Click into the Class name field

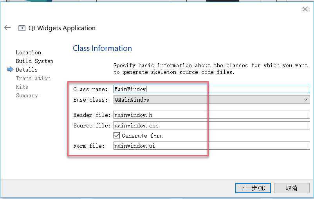pos(211,89)
